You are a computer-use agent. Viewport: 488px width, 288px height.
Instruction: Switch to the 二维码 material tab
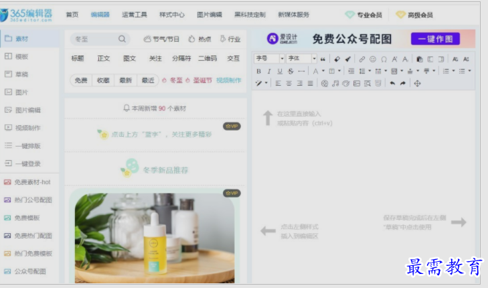click(208, 58)
